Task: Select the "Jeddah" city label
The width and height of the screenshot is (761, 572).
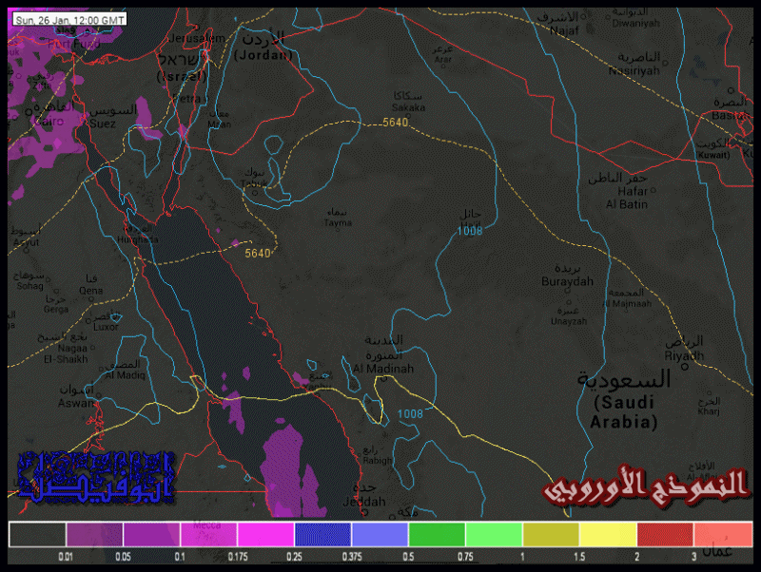Action: point(364,502)
